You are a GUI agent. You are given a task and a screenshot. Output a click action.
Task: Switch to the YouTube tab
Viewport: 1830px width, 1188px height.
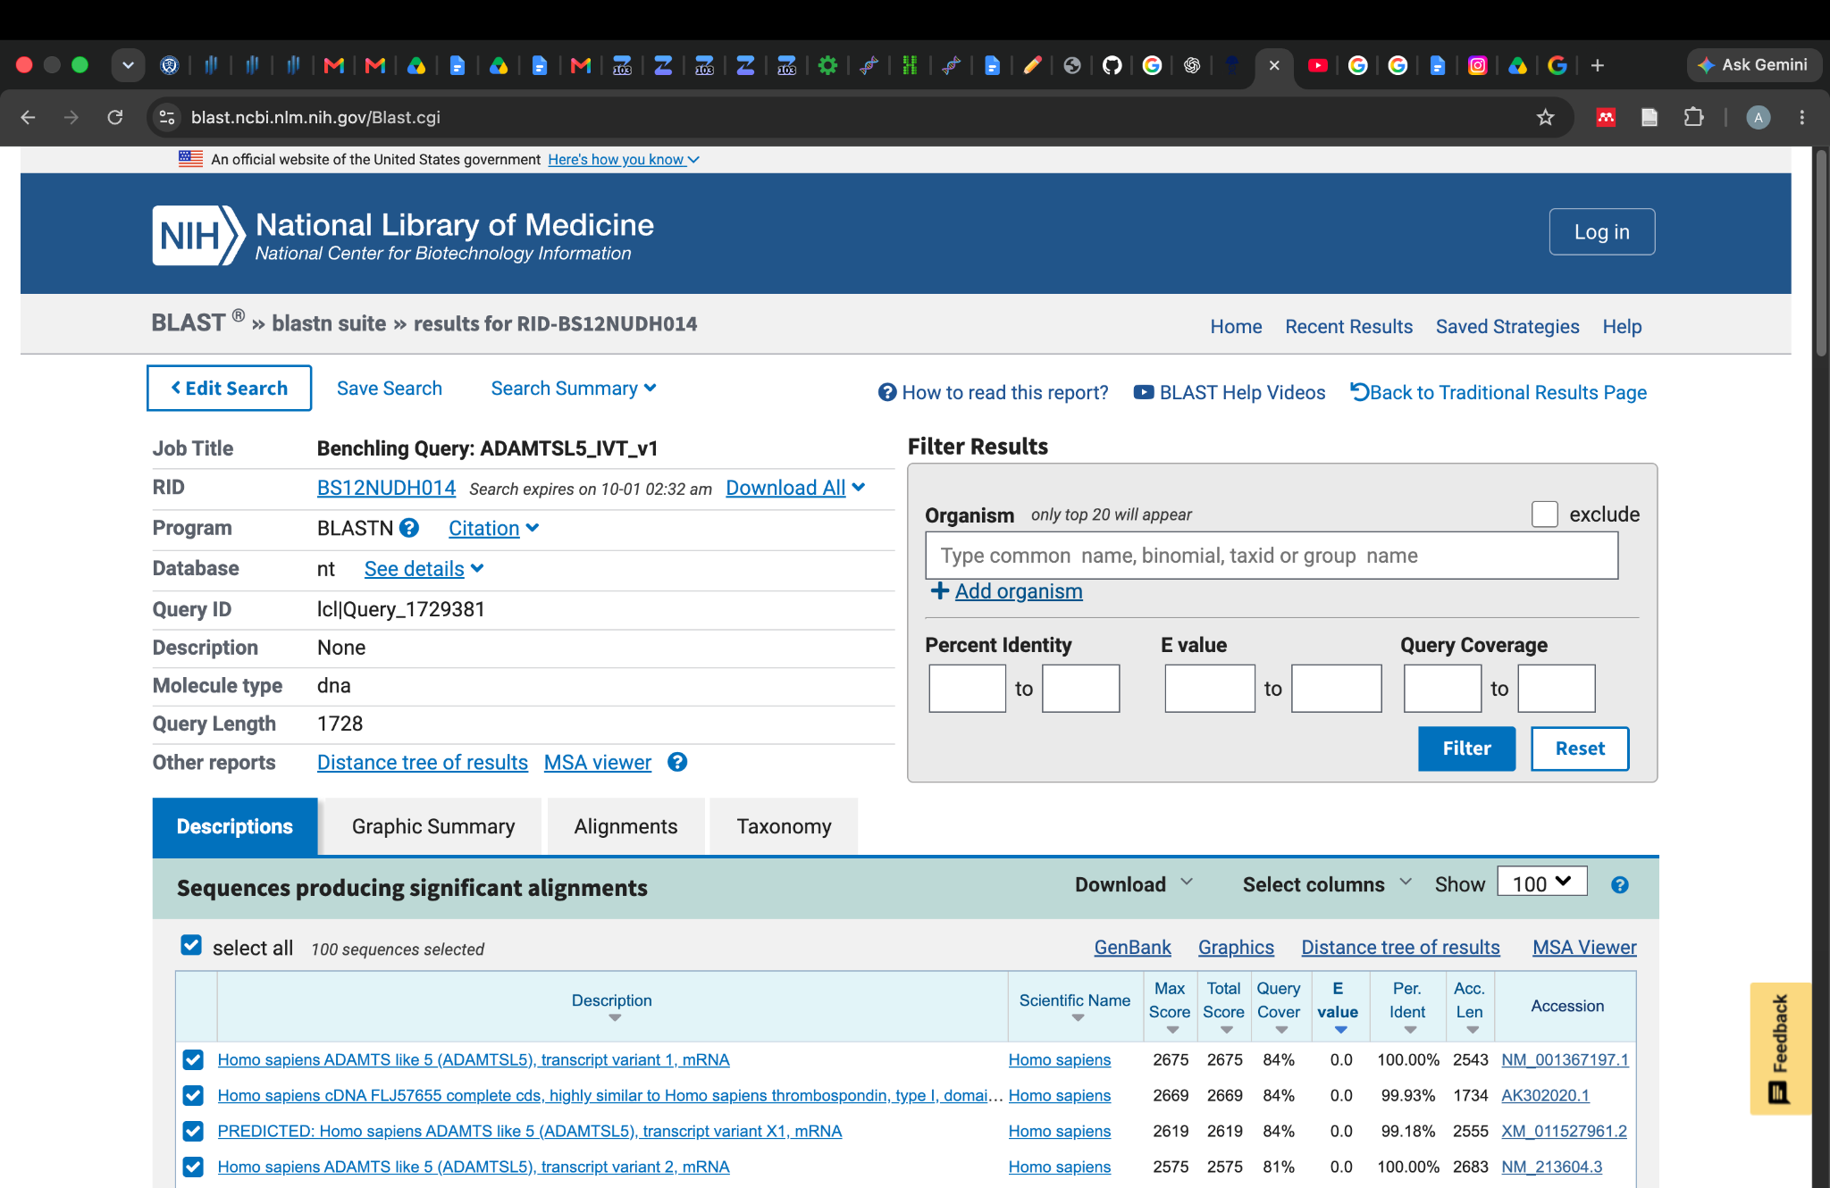[1317, 65]
